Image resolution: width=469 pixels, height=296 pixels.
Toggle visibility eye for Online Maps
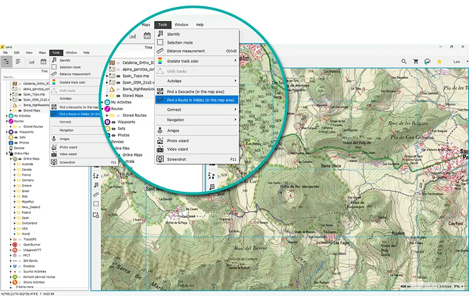20,158
